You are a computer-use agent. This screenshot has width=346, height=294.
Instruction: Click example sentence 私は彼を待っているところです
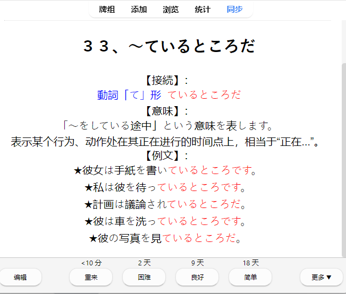click(165, 187)
